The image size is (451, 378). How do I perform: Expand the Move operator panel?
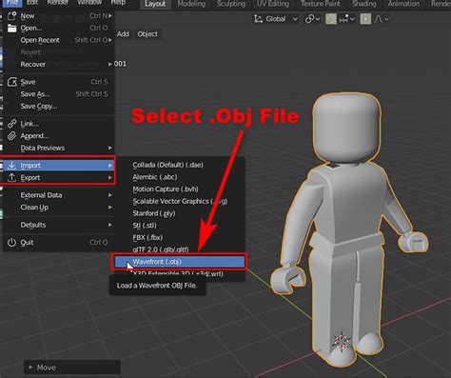click(72, 368)
